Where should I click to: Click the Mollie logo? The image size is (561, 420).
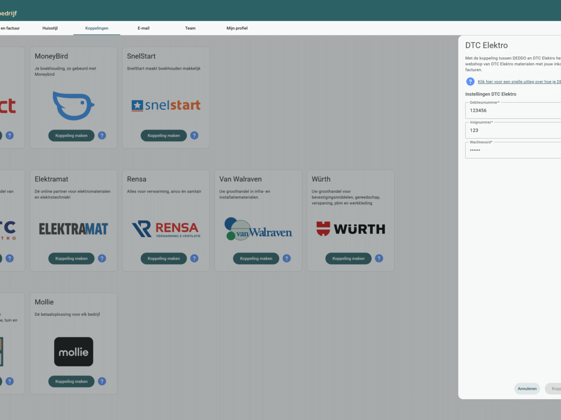(x=73, y=352)
